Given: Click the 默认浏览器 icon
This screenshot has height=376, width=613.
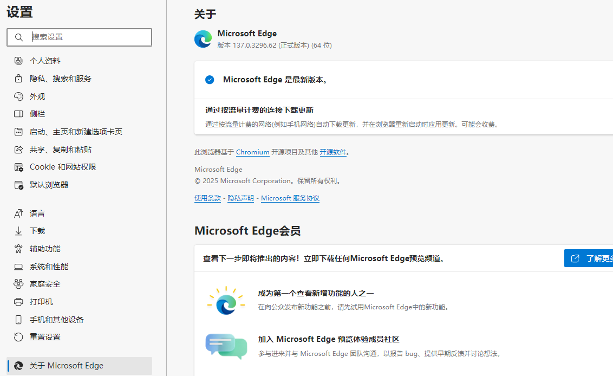Looking at the screenshot, I should [x=18, y=185].
